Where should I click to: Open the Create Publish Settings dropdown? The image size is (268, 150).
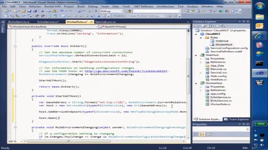[164, 16]
